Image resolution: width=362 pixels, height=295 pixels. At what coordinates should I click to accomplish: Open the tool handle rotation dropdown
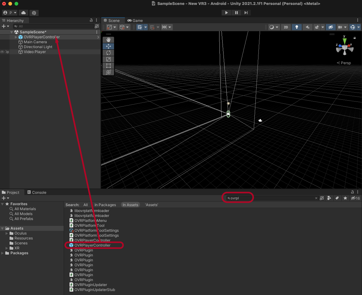pyautogui.click(x=124, y=27)
